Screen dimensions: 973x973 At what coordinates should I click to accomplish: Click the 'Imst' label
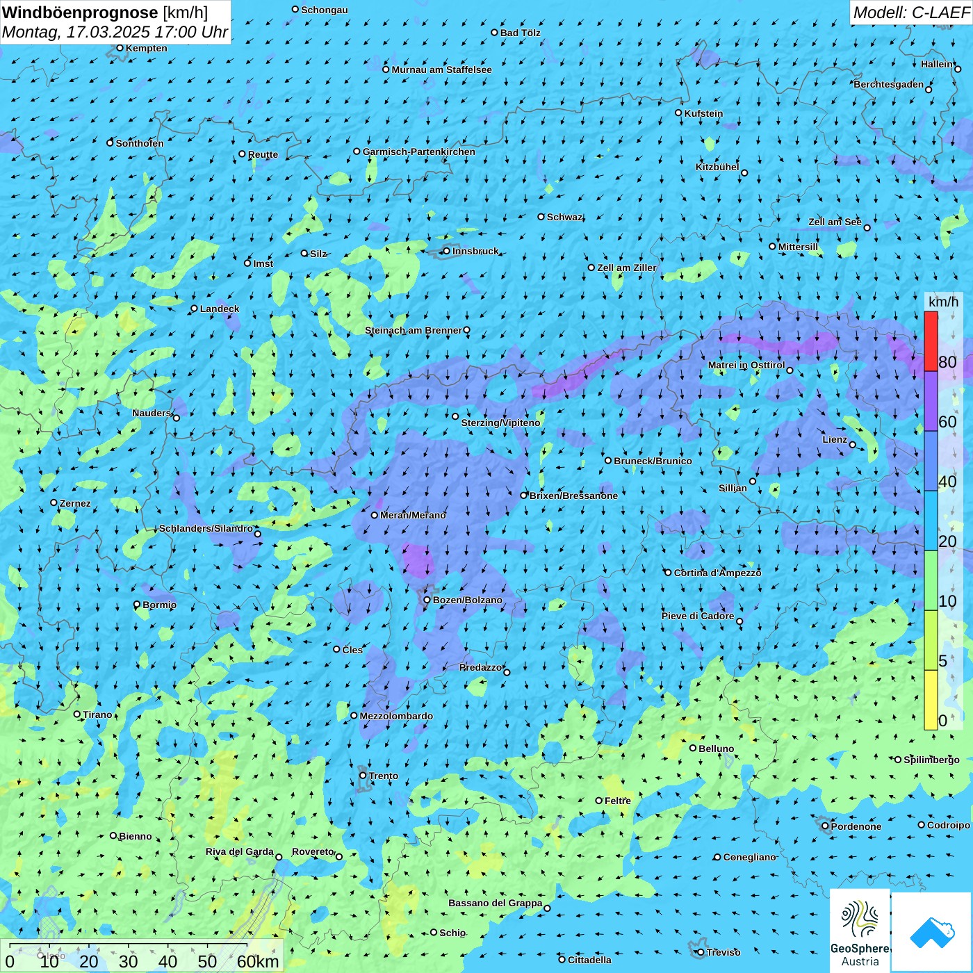tap(263, 263)
